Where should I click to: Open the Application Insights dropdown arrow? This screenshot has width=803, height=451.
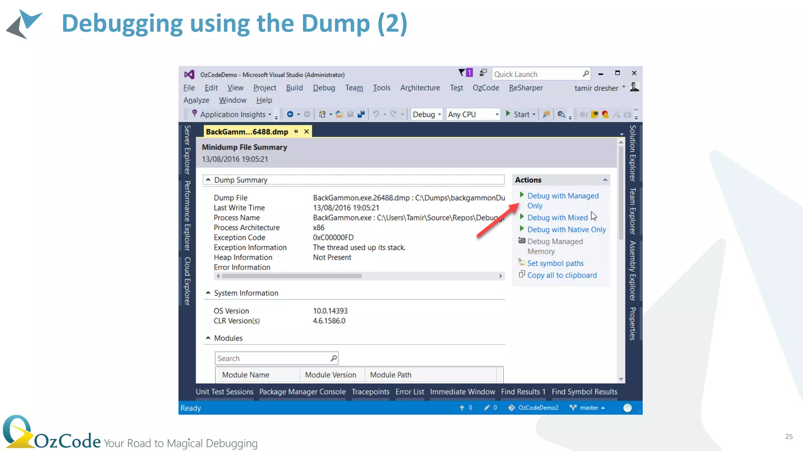click(270, 114)
